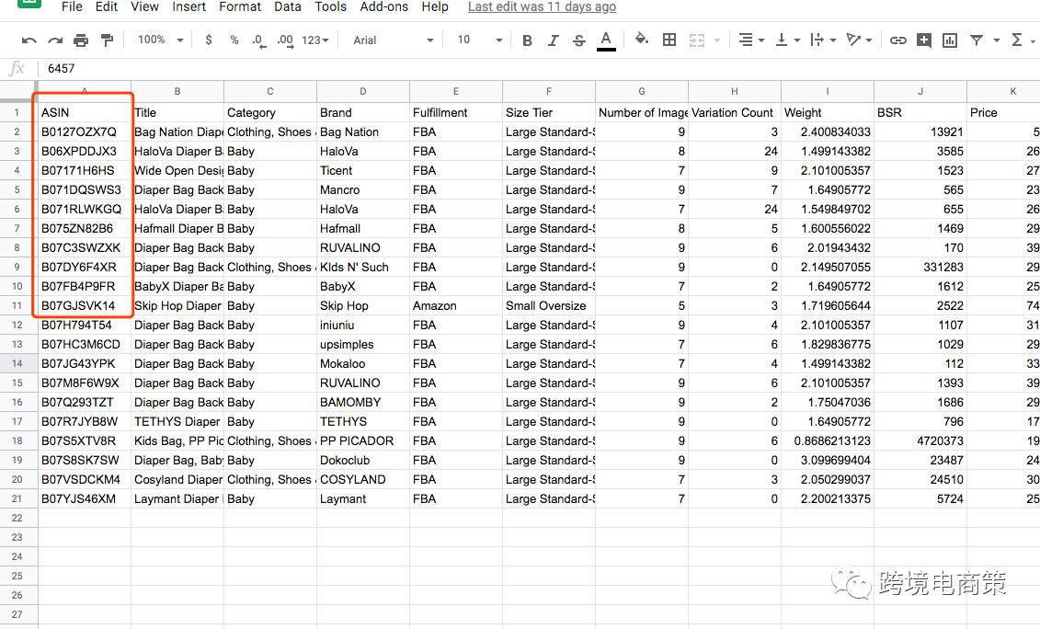Viewport: 1040px width, 629px height.
Task: Insert a chart using the chart icon
Action: click(x=950, y=40)
